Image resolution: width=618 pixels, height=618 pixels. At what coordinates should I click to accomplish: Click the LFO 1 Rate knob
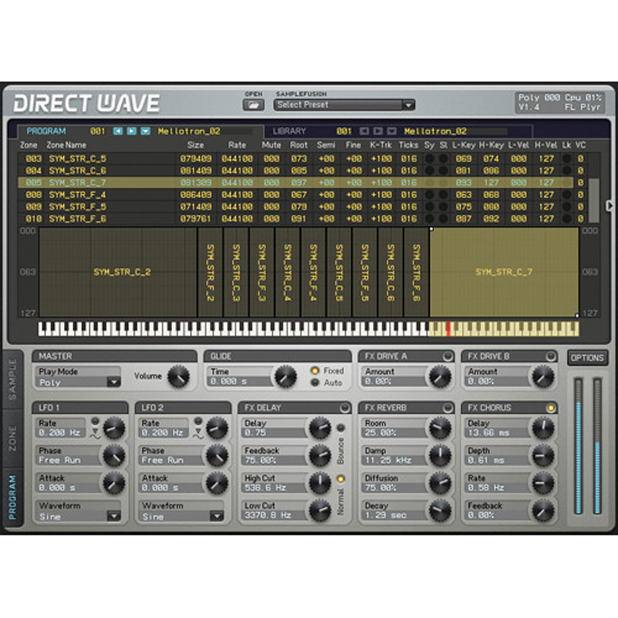click(114, 428)
